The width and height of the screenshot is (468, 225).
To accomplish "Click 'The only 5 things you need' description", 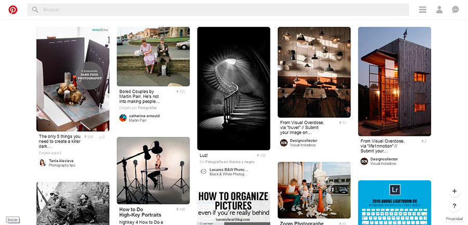I will point(60,142).
